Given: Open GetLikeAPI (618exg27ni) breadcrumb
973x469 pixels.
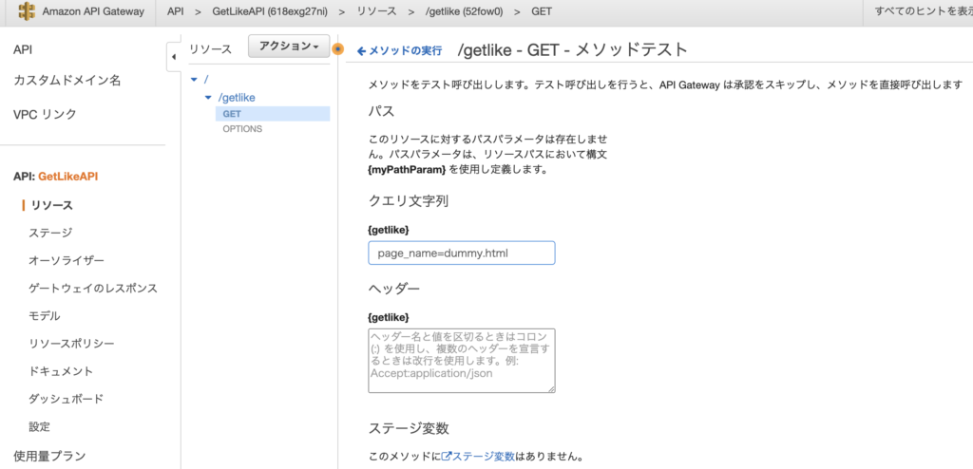Looking at the screenshot, I should point(270,11).
